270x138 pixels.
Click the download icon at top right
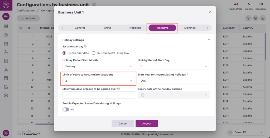tap(262, 18)
